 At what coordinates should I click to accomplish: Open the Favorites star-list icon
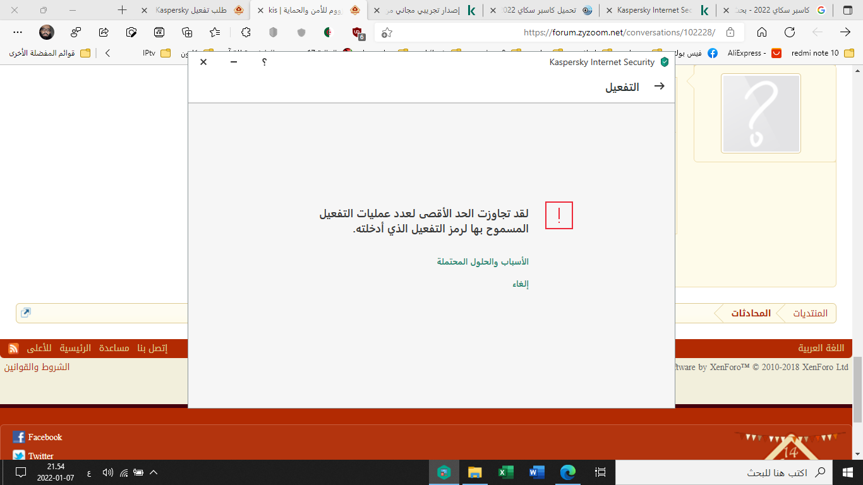pyautogui.click(x=215, y=32)
